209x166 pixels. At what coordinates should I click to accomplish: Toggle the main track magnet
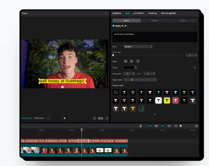pos(150,126)
